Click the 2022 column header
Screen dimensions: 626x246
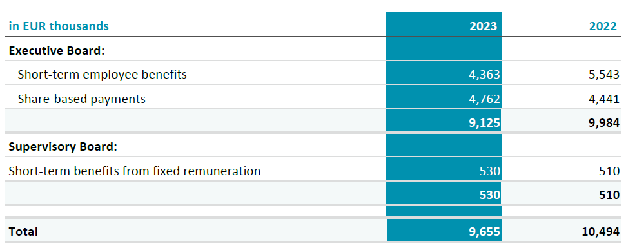click(x=603, y=26)
